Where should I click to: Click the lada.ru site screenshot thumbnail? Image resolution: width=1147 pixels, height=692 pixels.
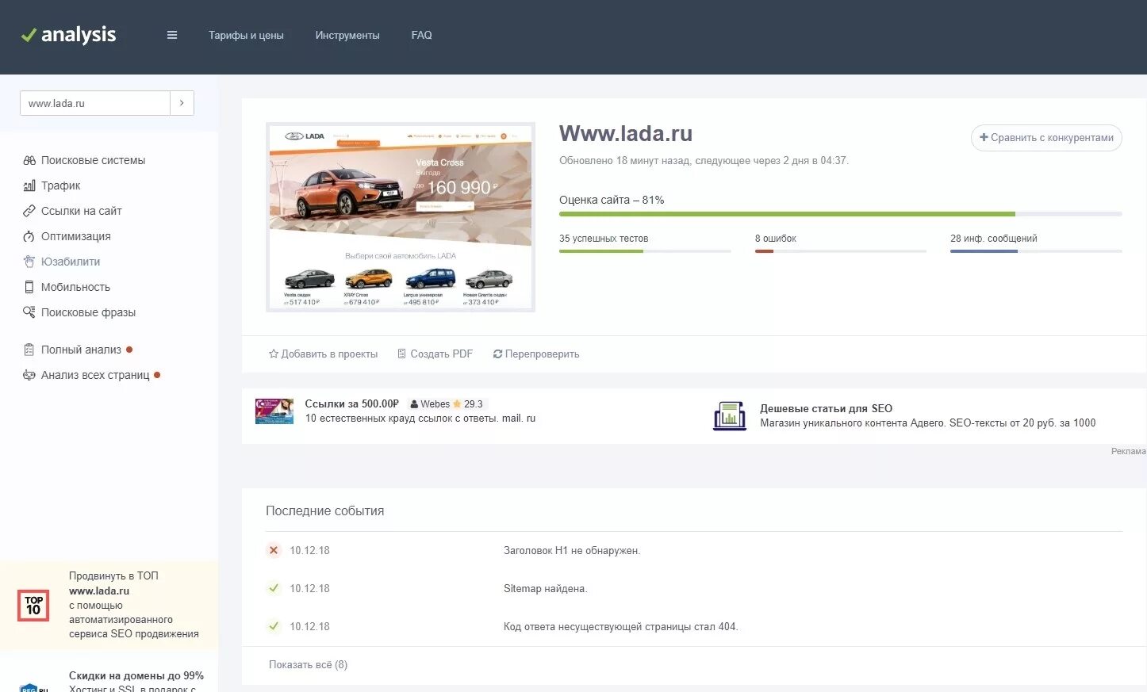[401, 217]
